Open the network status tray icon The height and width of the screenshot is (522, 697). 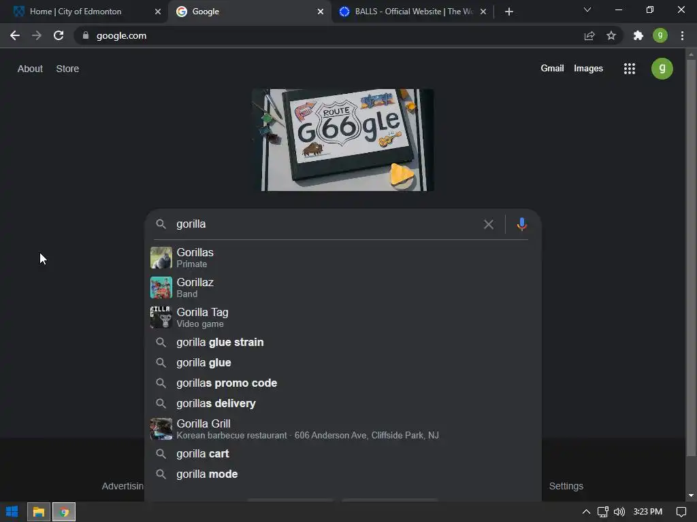pyautogui.click(x=603, y=512)
